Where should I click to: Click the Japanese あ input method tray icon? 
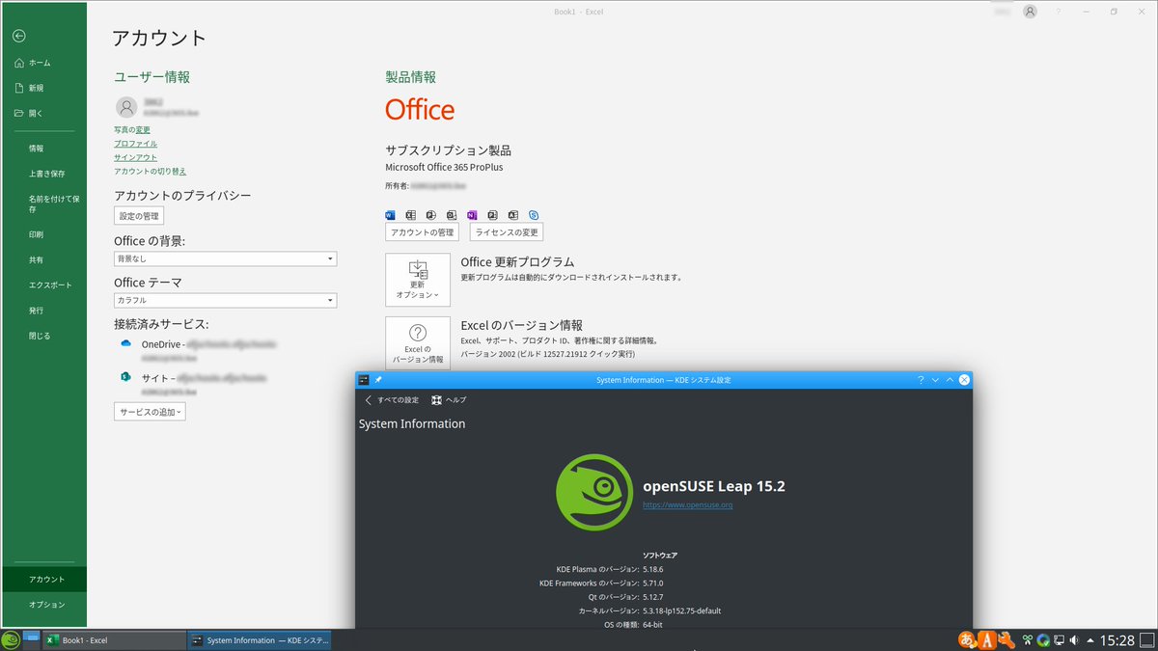(x=967, y=639)
